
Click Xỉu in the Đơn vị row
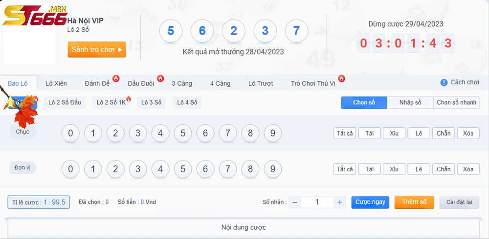tap(394, 169)
